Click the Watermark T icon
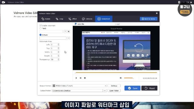194x109 pixels. click(99, 19)
